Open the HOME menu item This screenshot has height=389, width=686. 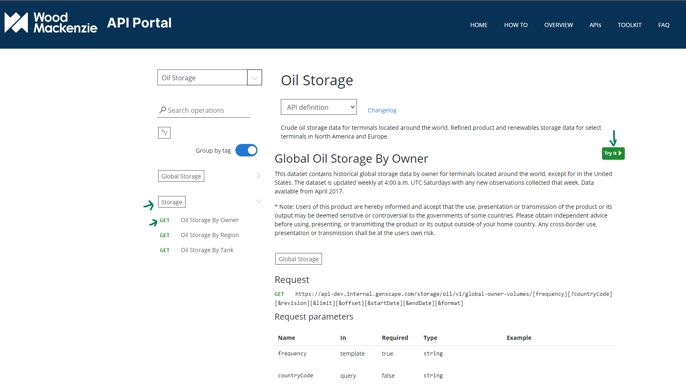479,25
